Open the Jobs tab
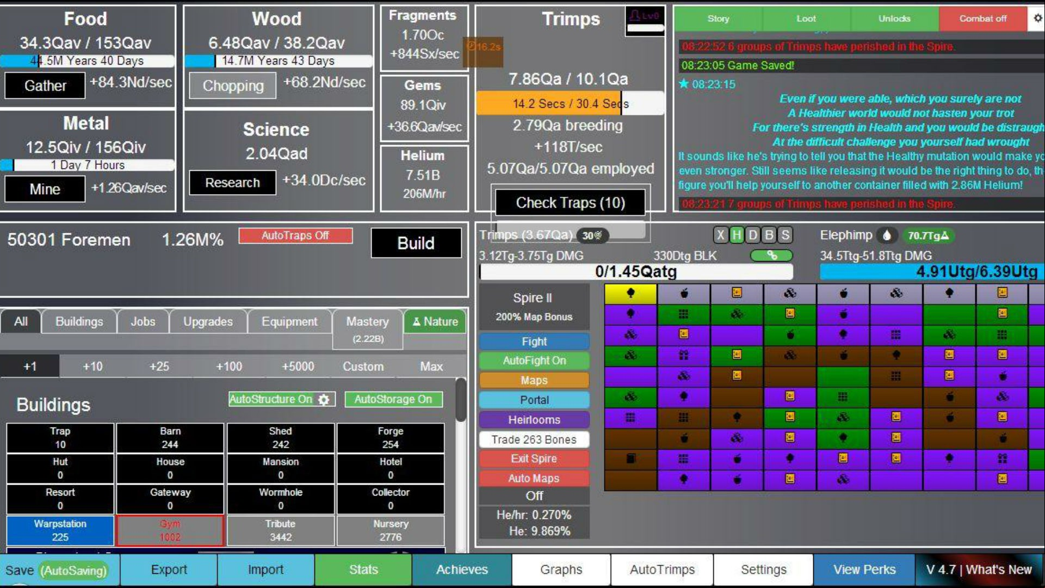The image size is (1045, 588). [x=143, y=321]
